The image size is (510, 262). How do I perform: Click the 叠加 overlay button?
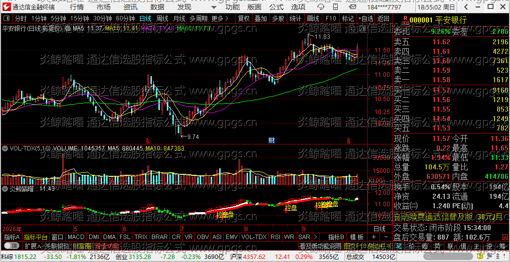pos(261,18)
